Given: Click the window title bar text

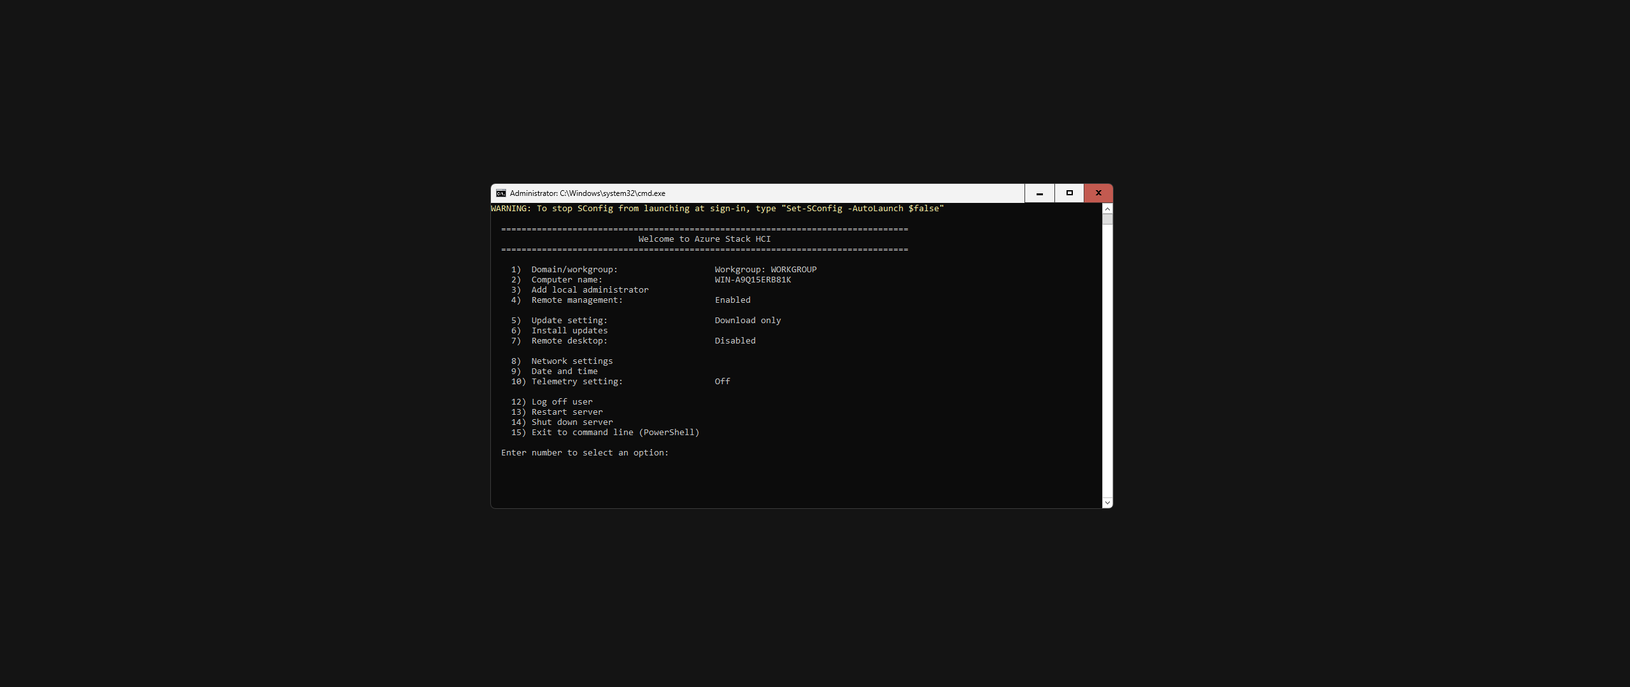Looking at the screenshot, I should pos(587,193).
